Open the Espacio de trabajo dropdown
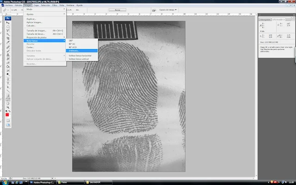This screenshot has height=185, width=296. pos(168,10)
